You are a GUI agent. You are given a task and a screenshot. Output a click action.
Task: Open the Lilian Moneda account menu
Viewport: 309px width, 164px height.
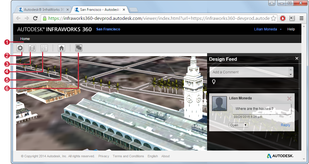click(x=268, y=29)
